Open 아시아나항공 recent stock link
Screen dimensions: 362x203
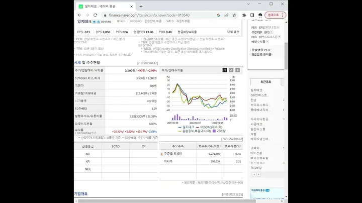click(x=259, y=119)
